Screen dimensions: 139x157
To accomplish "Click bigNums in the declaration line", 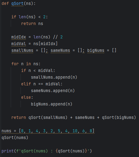I will (96, 51).
